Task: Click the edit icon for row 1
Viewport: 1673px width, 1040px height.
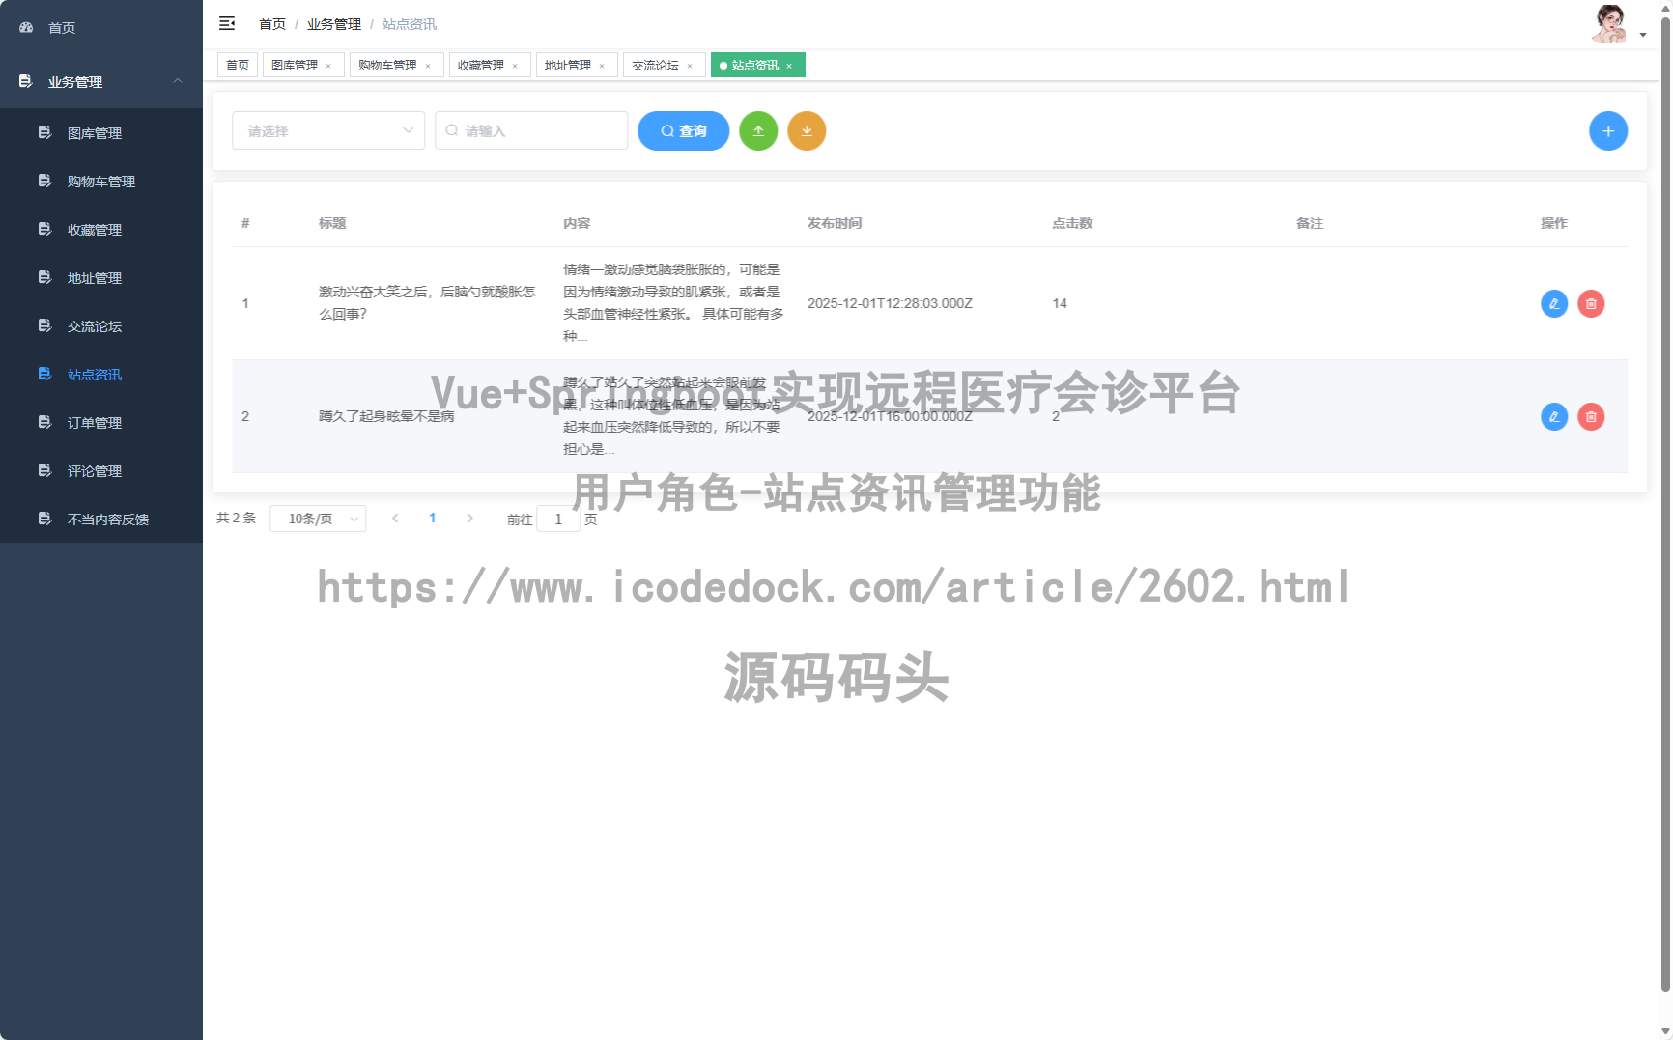Action: tap(1553, 303)
